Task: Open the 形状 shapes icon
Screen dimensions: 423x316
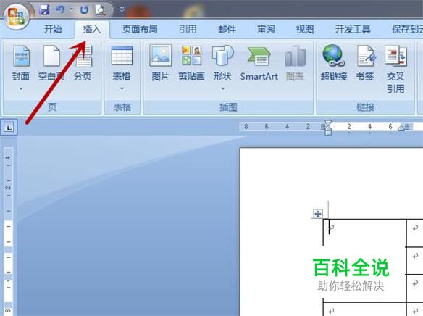Action: pos(222,55)
